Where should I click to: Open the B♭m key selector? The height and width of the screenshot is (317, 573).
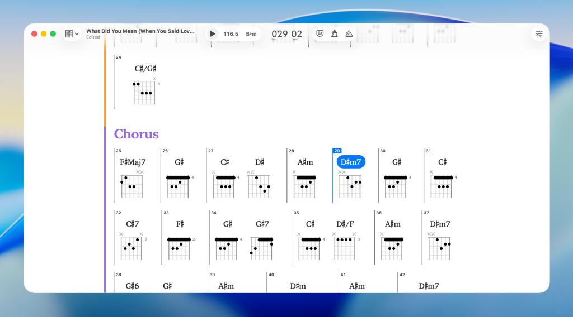pos(251,34)
